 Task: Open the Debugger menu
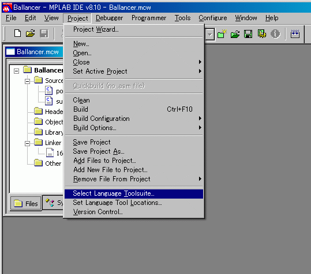pyautogui.click(x=109, y=18)
